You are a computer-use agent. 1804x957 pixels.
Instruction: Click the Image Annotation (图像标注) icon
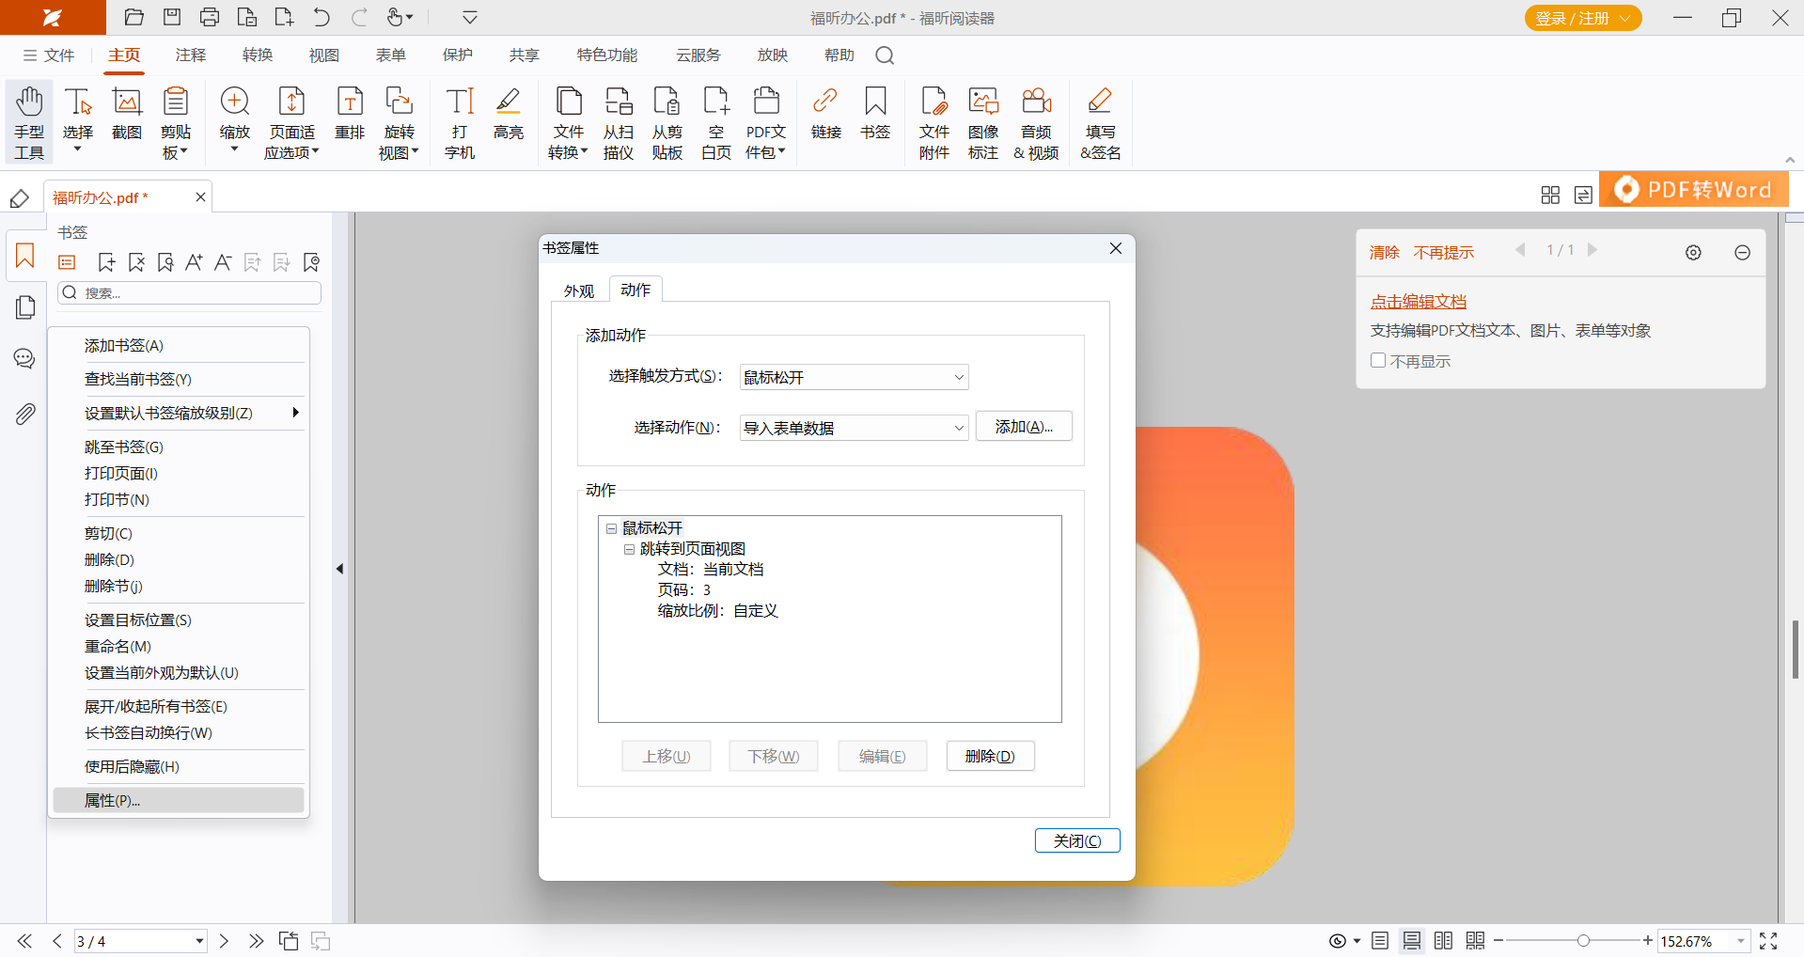pyautogui.click(x=983, y=122)
